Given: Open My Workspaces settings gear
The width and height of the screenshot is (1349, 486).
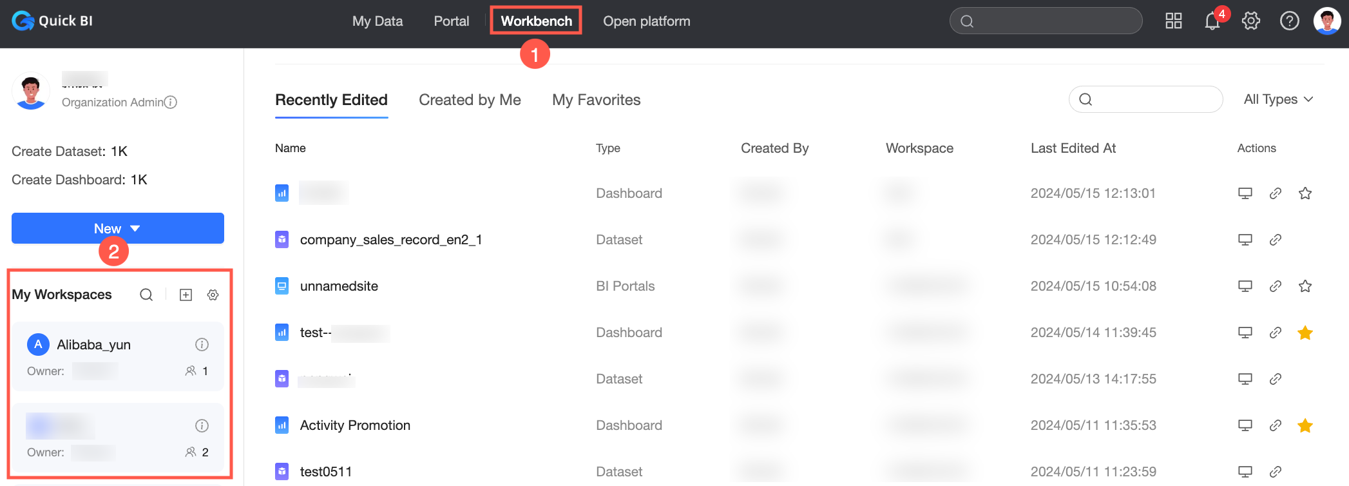Looking at the screenshot, I should (213, 295).
